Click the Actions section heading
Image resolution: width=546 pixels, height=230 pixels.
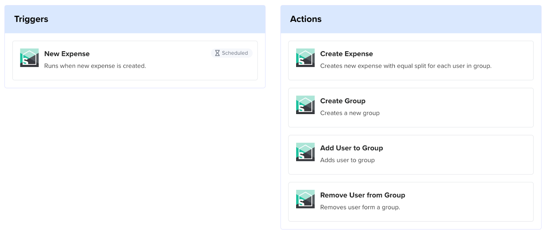pos(306,19)
